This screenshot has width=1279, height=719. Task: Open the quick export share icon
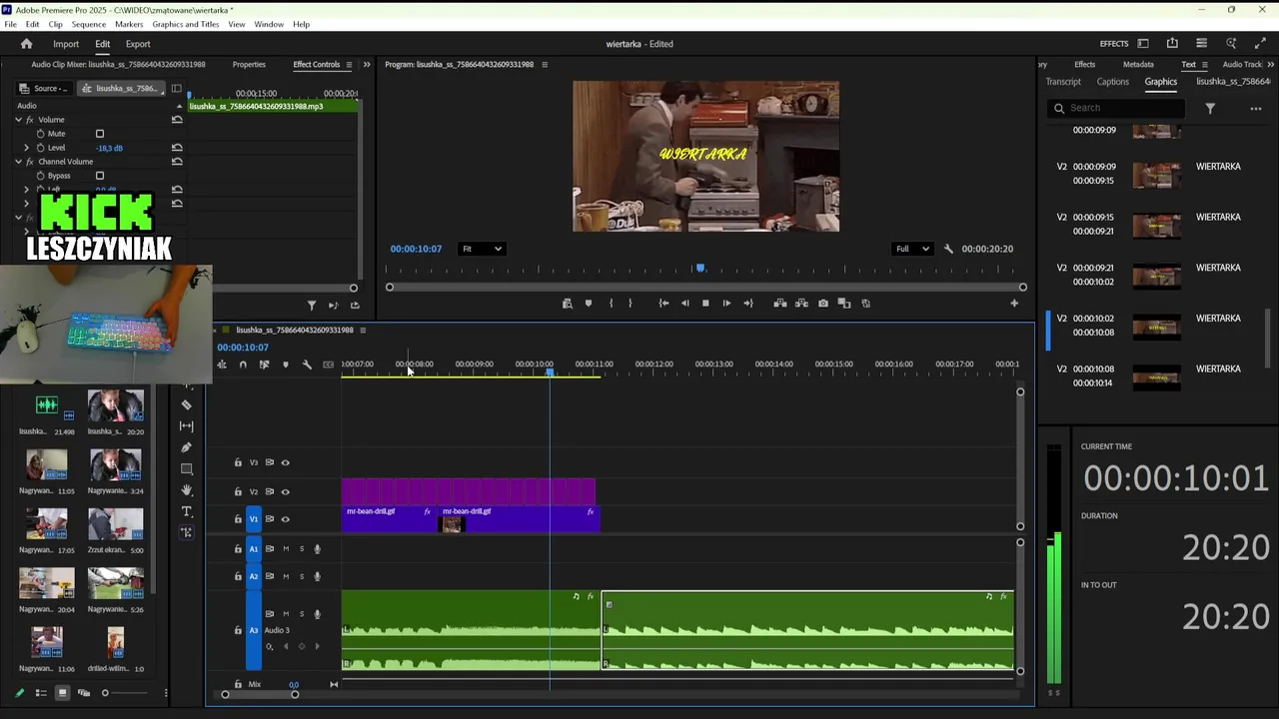(x=1172, y=44)
